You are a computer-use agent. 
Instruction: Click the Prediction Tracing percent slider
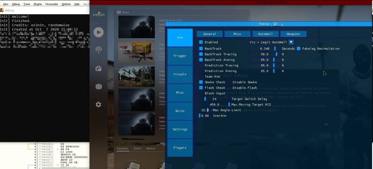coord(265,65)
